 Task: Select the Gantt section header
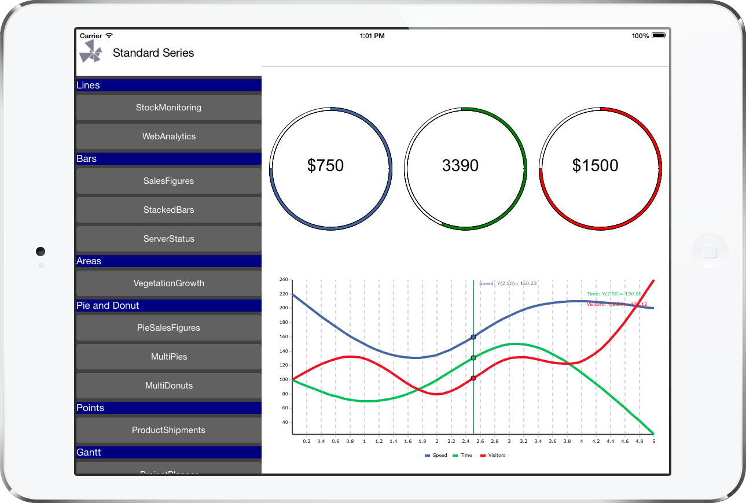click(x=168, y=452)
